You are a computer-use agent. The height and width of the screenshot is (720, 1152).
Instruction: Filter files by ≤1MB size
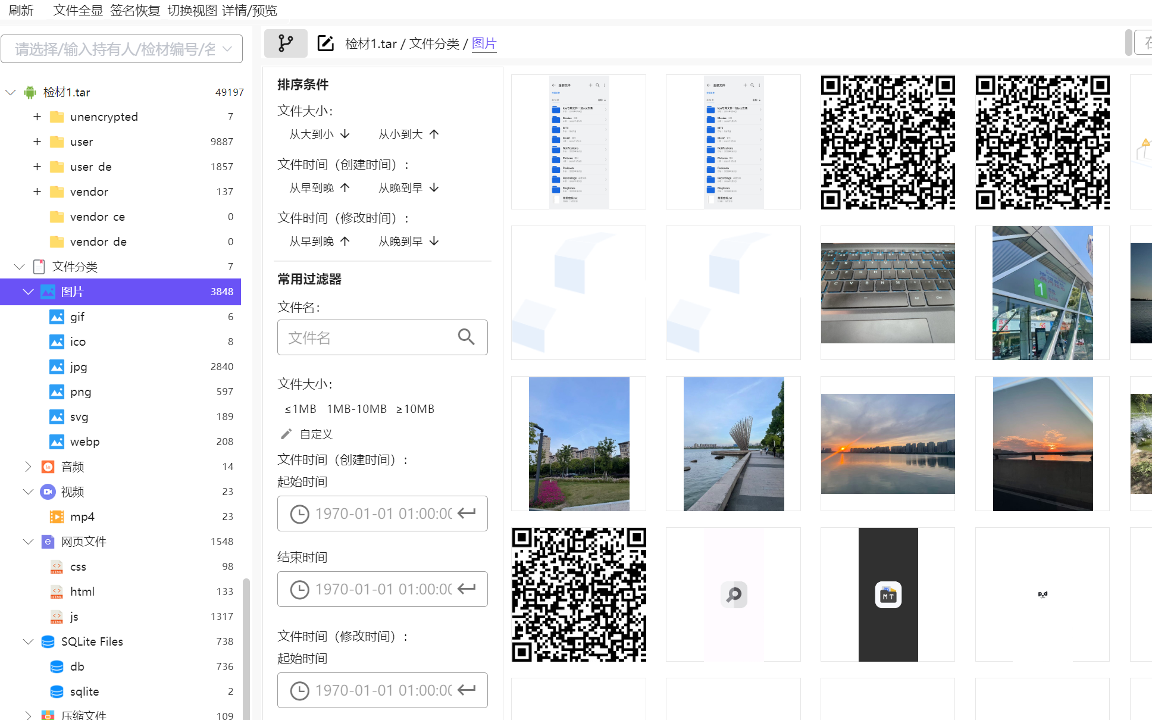pyautogui.click(x=300, y=409)
